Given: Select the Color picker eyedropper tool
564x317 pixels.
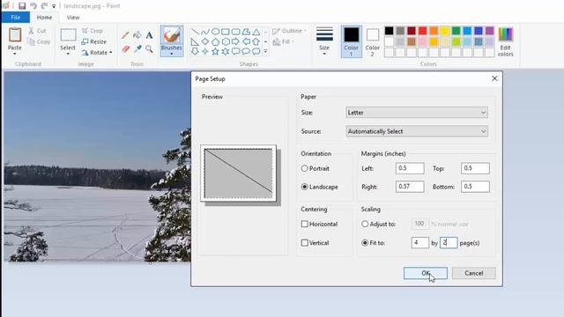Looking at the screenshot, I should (x=137, y=49).
